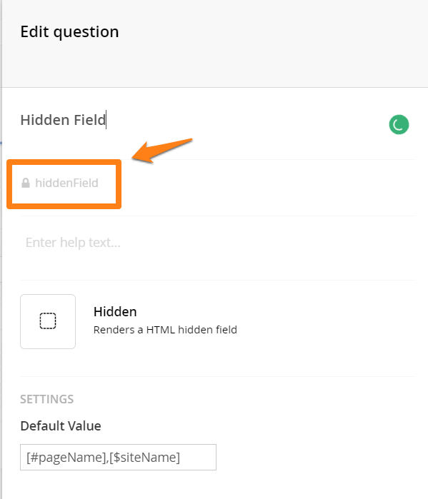Click the SETTINGS section header
This screenshot has height=499, width=428.
[47, 399]
